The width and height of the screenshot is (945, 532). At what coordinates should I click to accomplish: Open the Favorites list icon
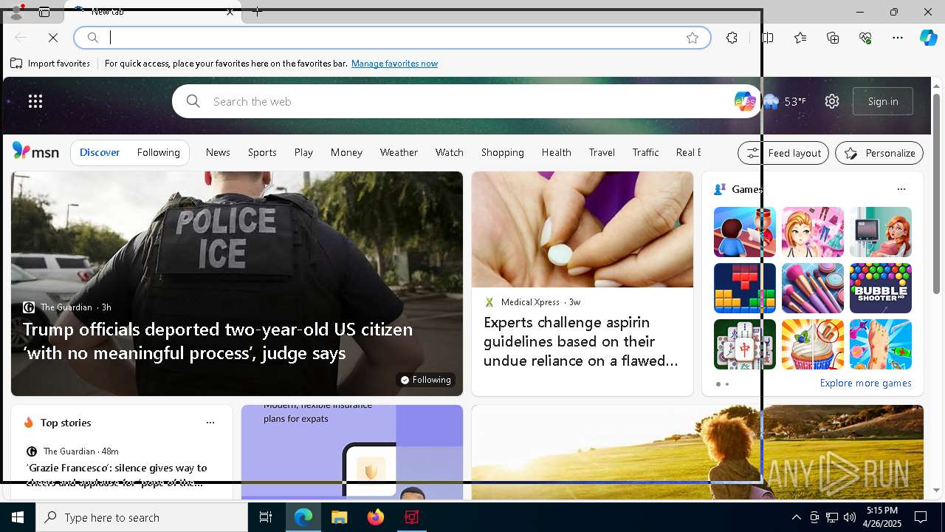coord(800,38)
